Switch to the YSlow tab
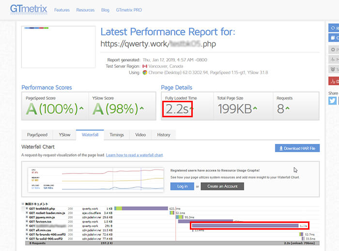This screenshot has width=339, height=251. 64,135
